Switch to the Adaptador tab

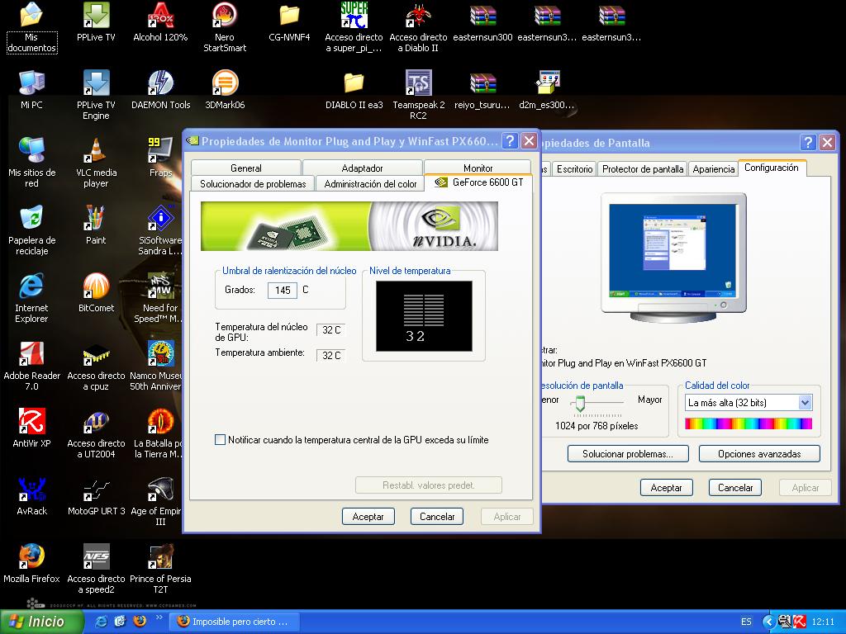coord(362,168)
